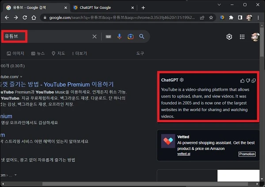The image size is (265, 187).
Task: Click the share page icon in address bar
Action: point(202,18)
